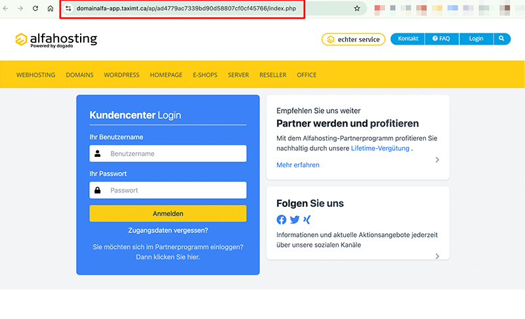This screenshot has width=525, height=319.
Task: Open the RESELLER menu
Action: tap(273, 75)
